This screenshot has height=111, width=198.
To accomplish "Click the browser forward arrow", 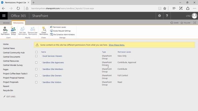I will coord(11,8).
